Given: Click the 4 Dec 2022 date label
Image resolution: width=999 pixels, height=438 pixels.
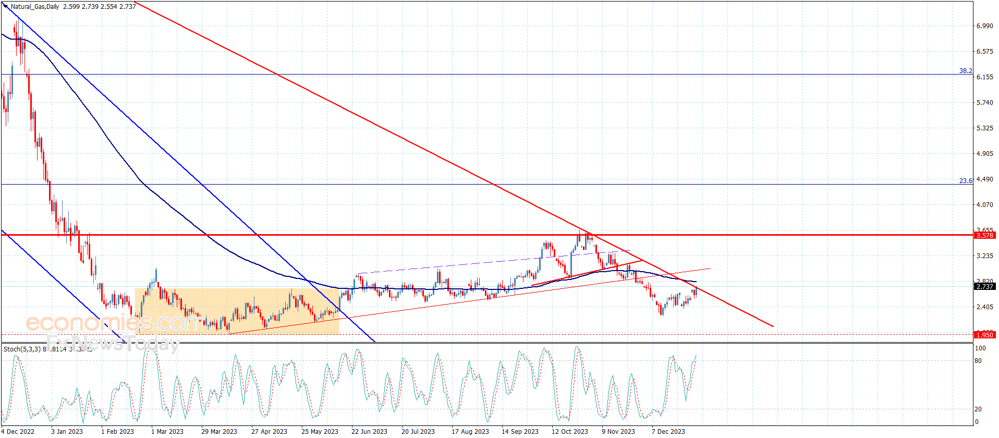Looking at the screenshot, I should click(x=18, y=431).
